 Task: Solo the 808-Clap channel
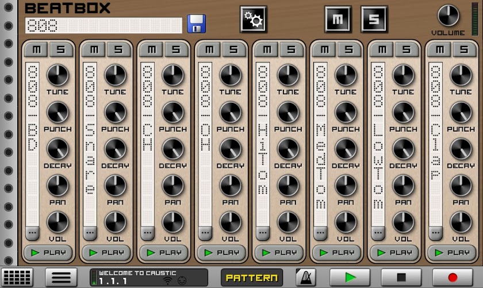pos(464,49)
